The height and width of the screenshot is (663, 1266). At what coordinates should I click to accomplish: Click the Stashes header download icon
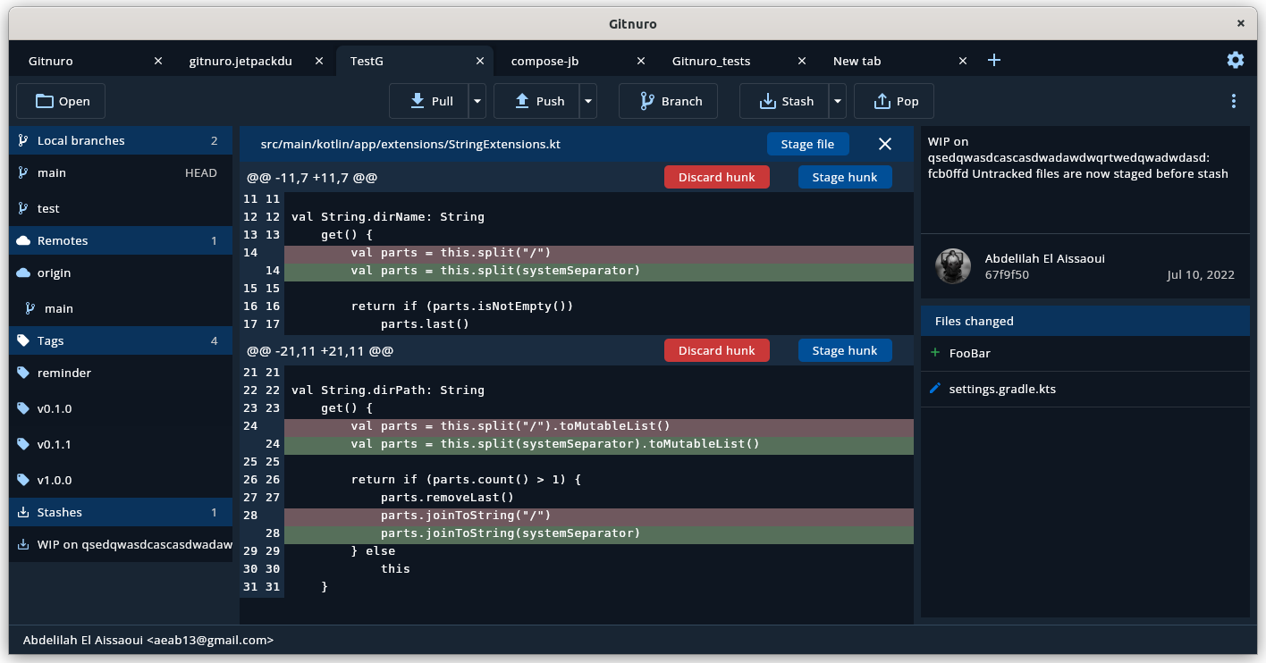coord(23,512)
